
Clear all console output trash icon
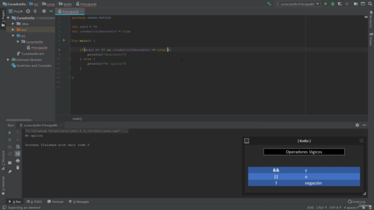tap(18, 167)
